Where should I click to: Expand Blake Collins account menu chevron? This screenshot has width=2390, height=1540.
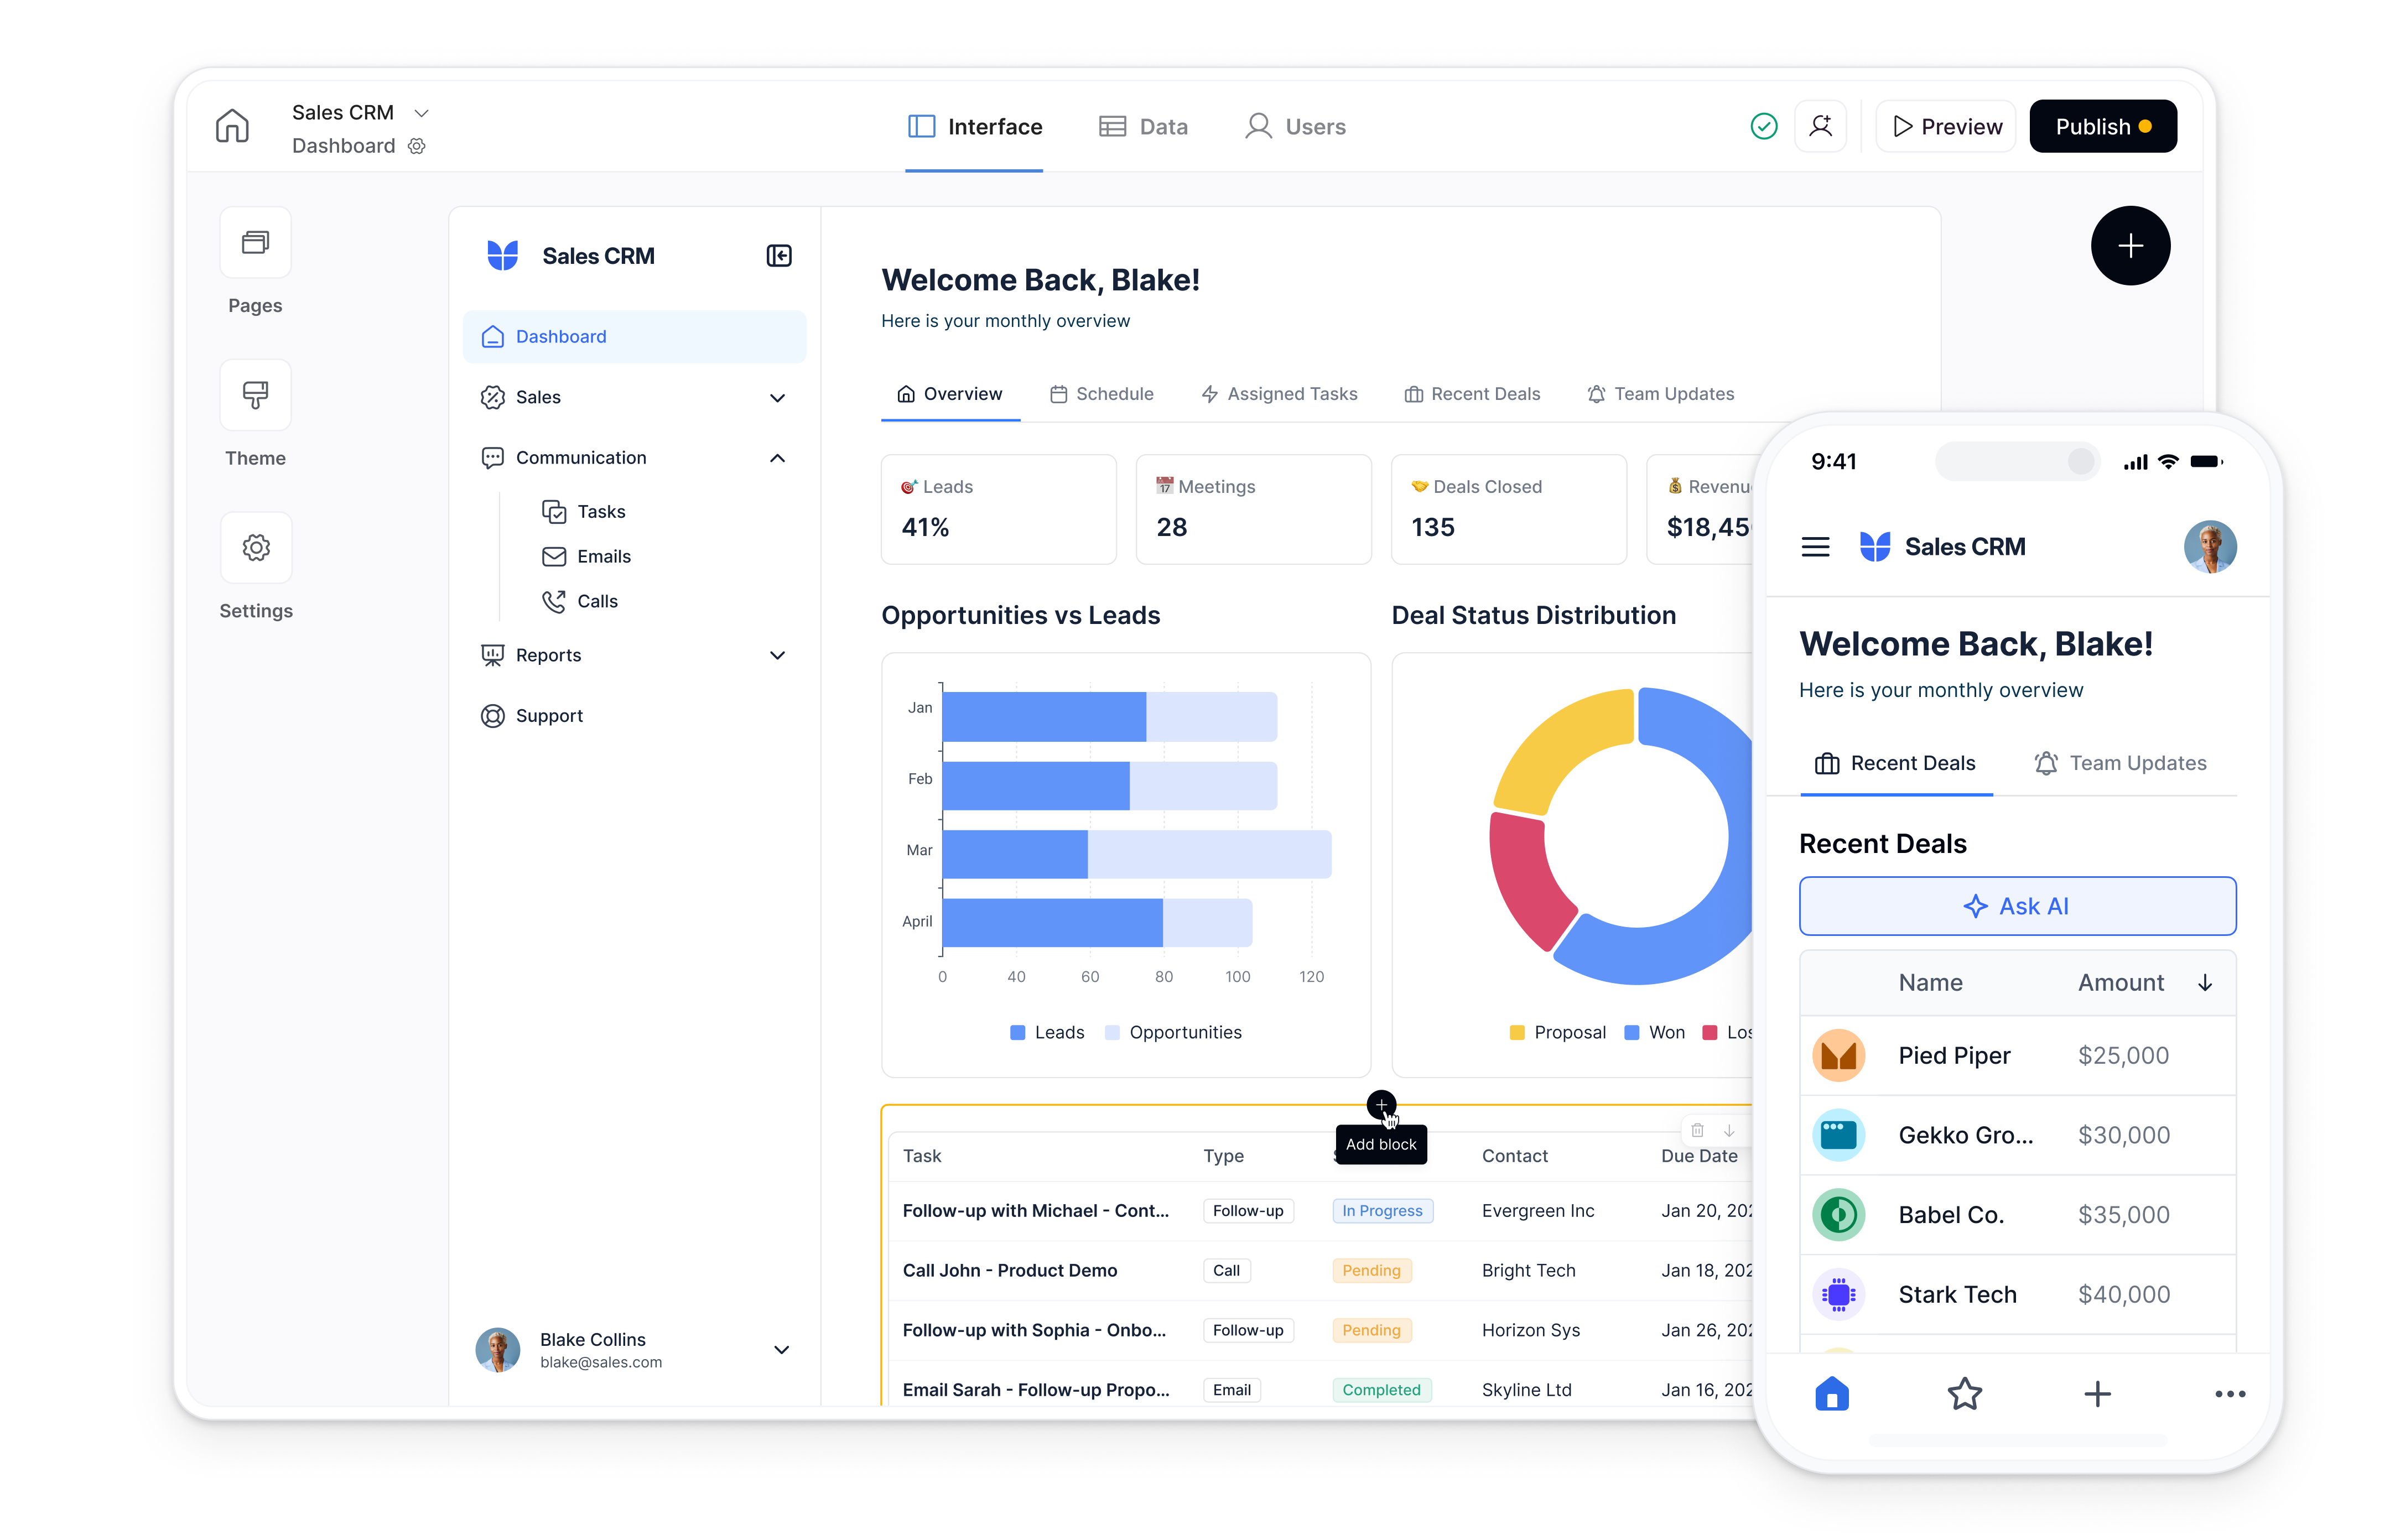coord(781,1349)
